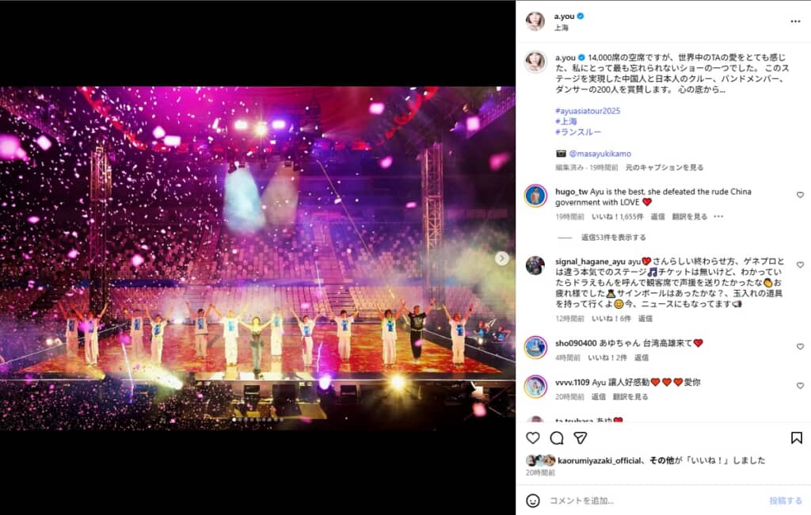Open the three-dot more options menu
This screenshot has height=515, width=811.
795,21
